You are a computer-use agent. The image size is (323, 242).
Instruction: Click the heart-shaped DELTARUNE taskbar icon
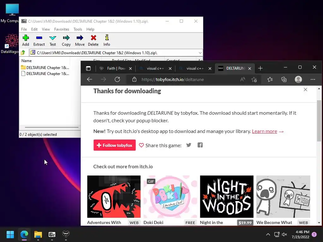pyautogui.click(x=66, y=234)
